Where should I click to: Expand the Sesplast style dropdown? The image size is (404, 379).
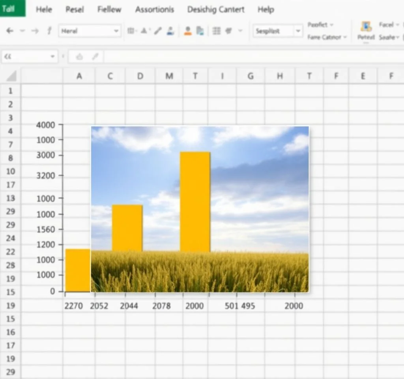[x=298, y=31]
